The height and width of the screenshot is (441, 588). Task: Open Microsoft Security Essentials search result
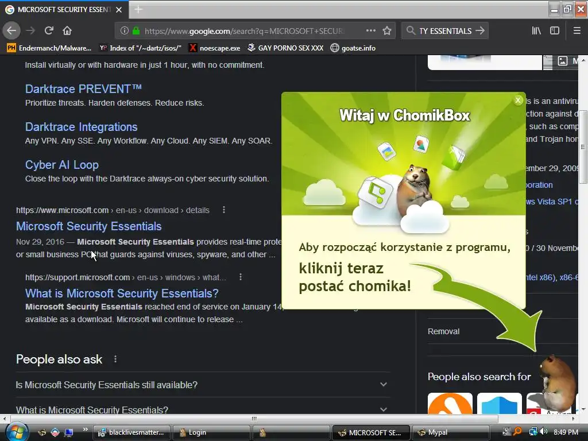(x=89, y=226)
